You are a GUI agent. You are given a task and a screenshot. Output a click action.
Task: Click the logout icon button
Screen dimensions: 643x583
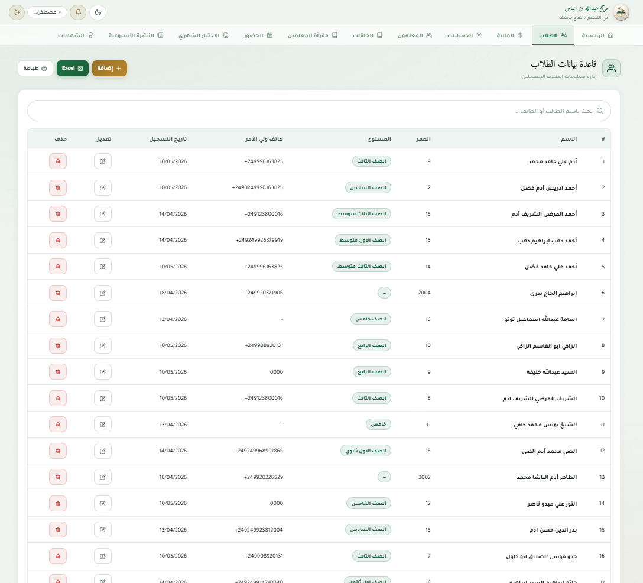[17, 12]
